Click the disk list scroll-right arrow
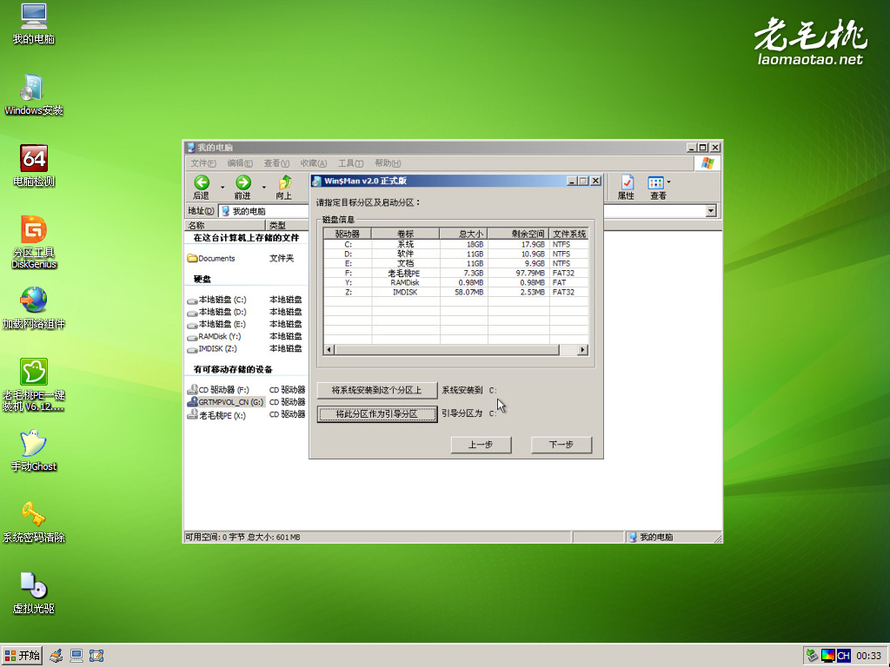The image size is (890, 667). click(x=582, y=350)
